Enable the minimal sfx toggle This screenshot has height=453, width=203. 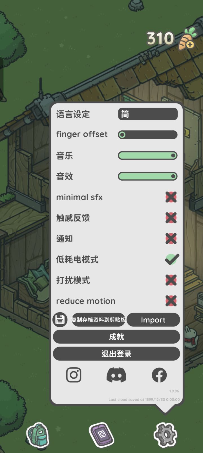click(171, 197)
